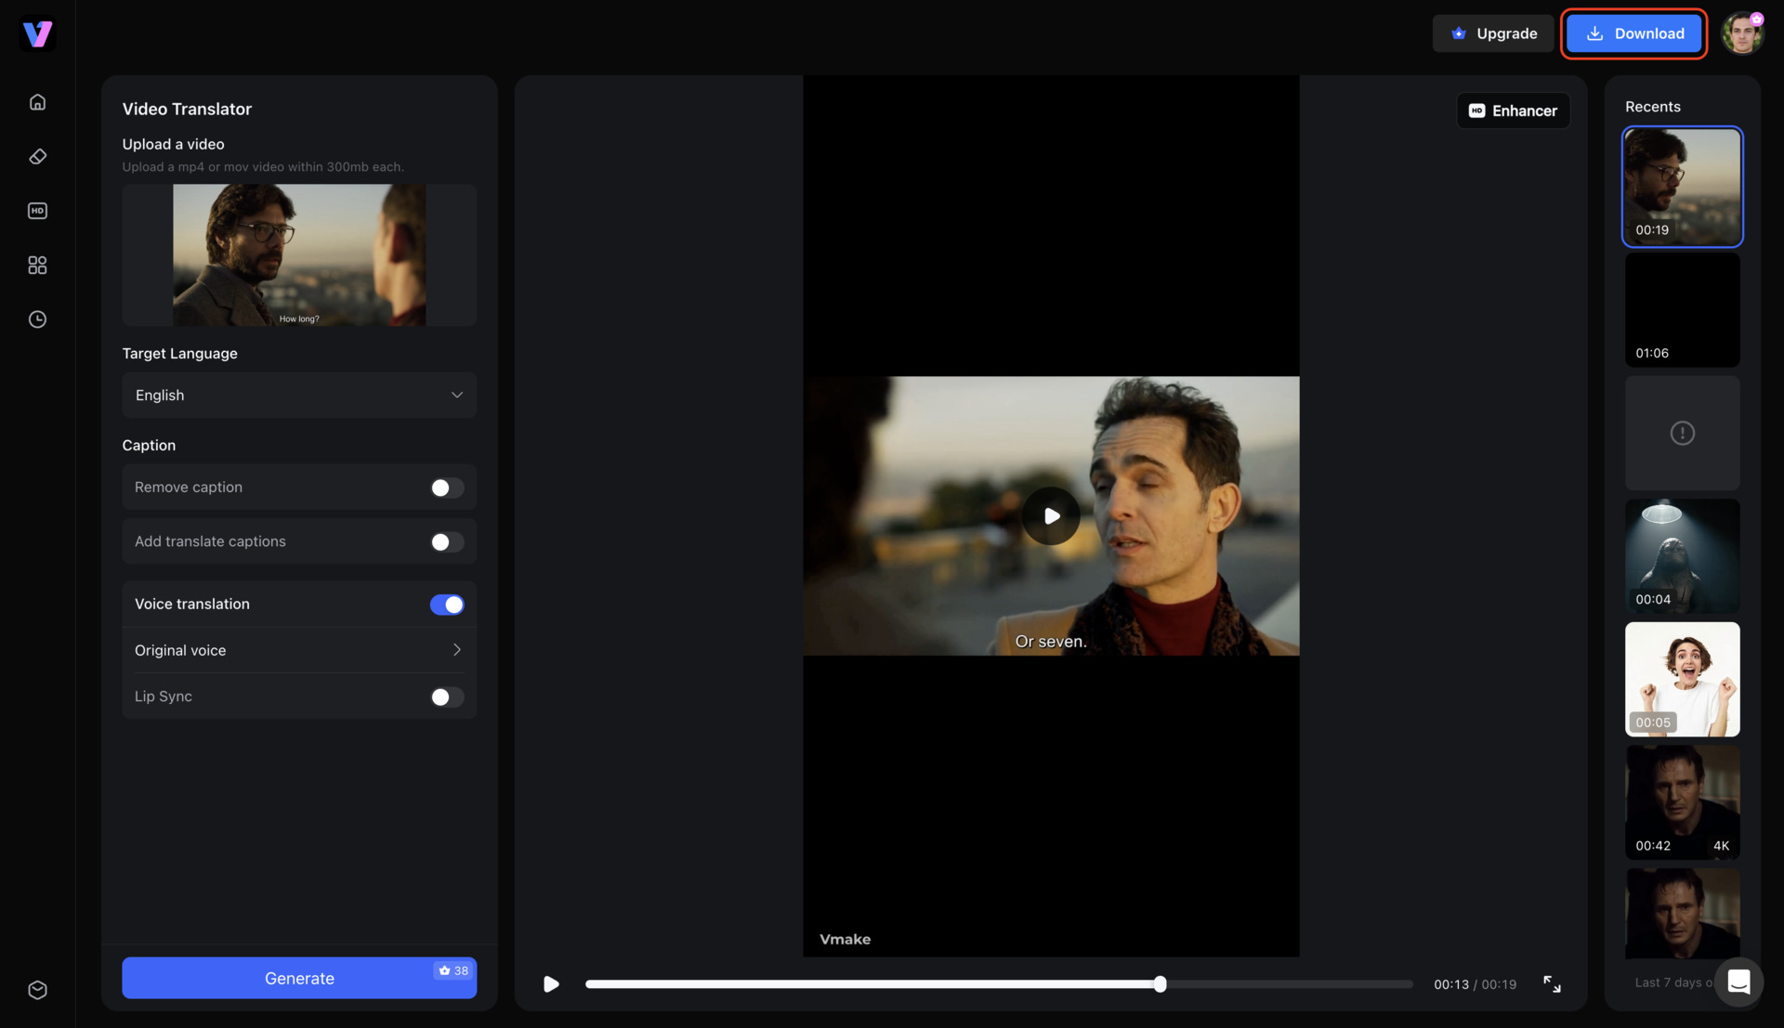Screen dimensions: 1784x1028
Task: Enable Add translate captions switch
Action: coord(447,542)
